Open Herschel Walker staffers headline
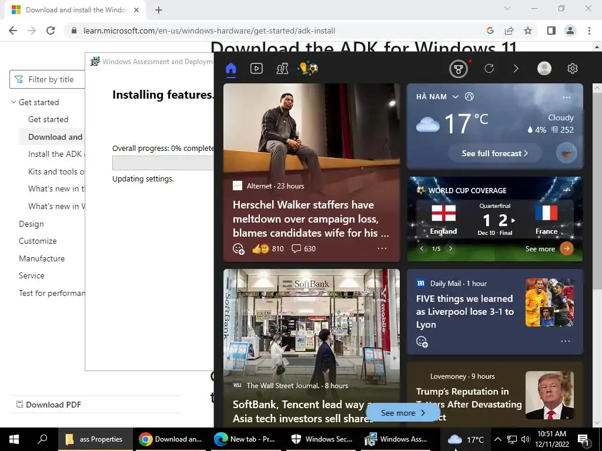Viewport: 602px width, 451px height. tap(310, 218)
